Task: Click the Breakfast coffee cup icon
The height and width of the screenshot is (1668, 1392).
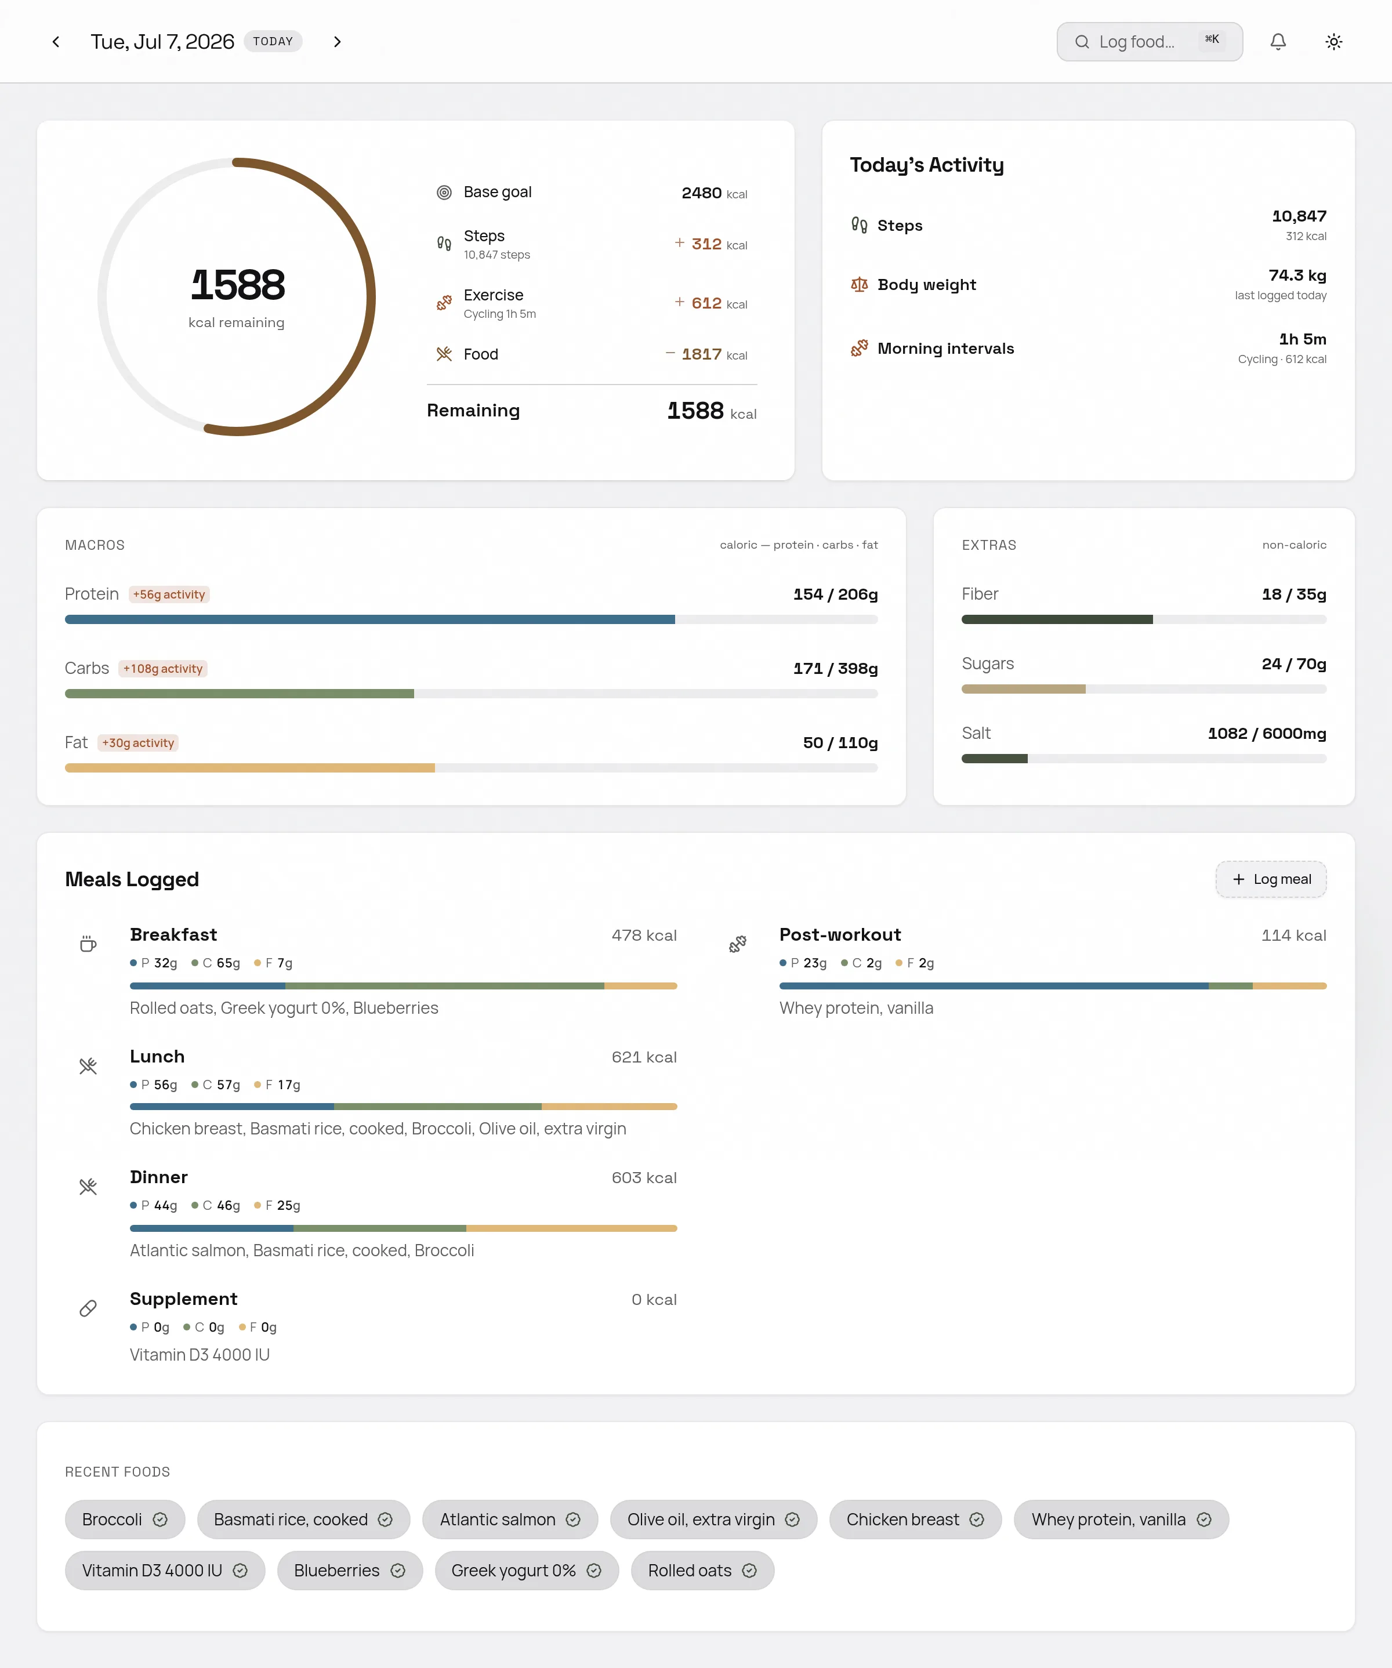Action: coord(88,944)
